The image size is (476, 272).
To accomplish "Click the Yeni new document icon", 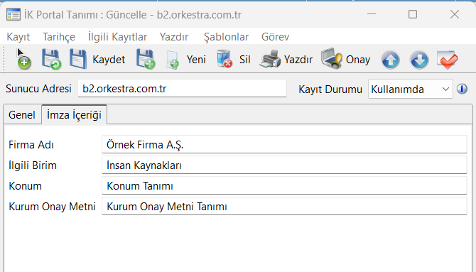I will coord(173,60).
